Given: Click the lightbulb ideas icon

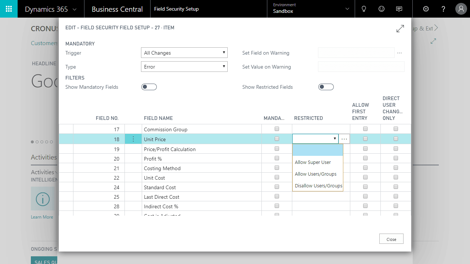Looking at the screenshot, I should [x=364, y=9].
